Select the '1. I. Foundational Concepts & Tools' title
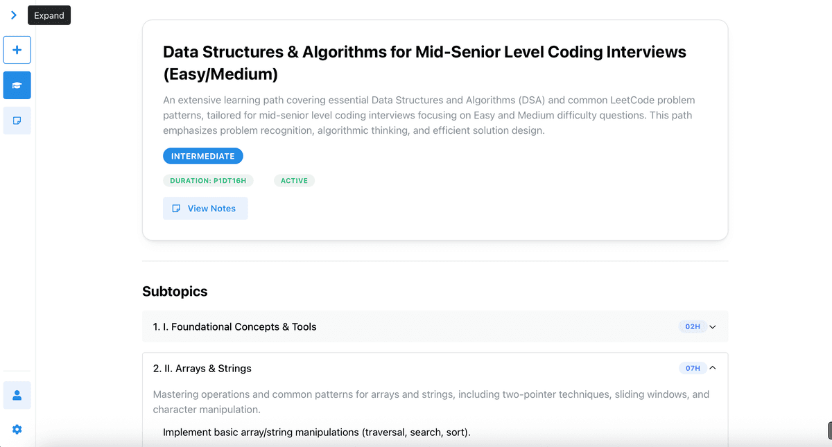 click(234, 327)
